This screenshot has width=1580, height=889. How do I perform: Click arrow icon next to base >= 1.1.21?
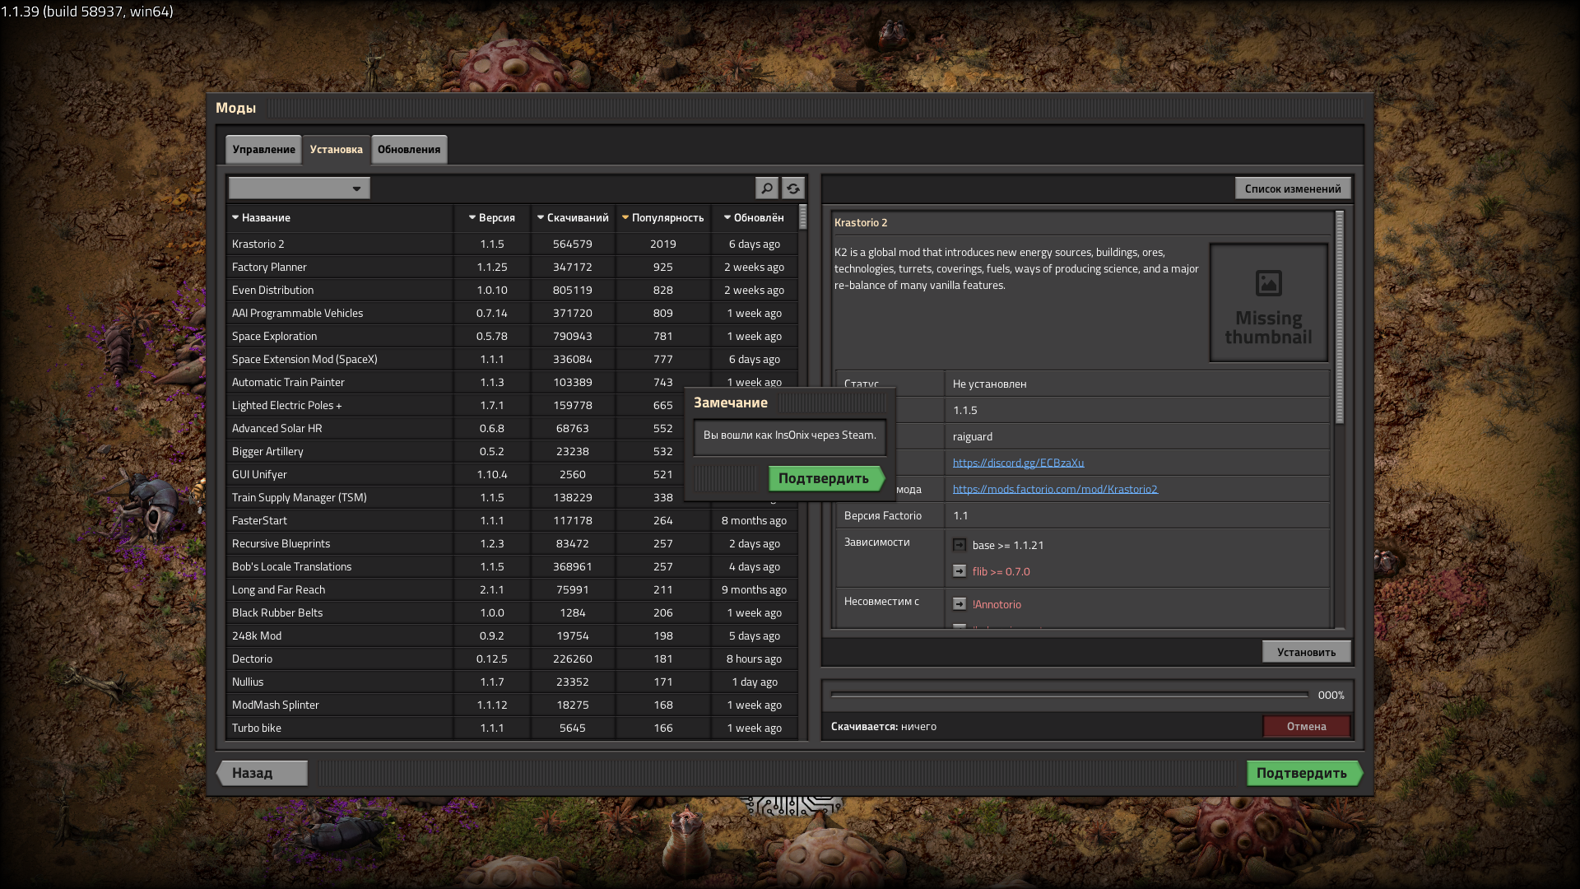[960, 545]
